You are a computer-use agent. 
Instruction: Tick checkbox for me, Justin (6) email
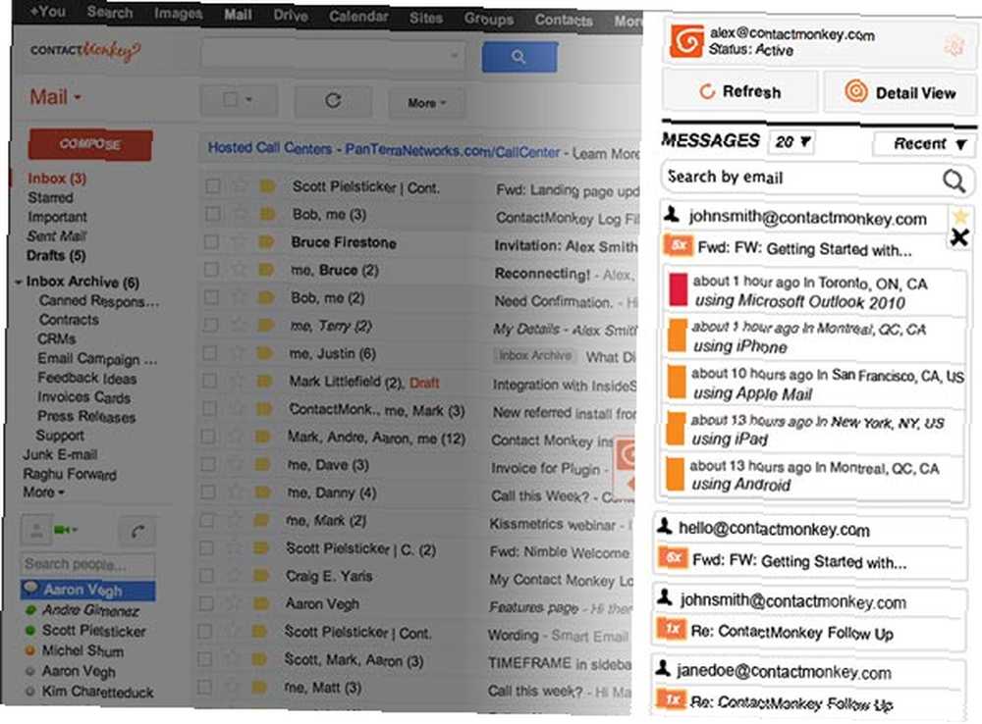[x=210, y=353]
